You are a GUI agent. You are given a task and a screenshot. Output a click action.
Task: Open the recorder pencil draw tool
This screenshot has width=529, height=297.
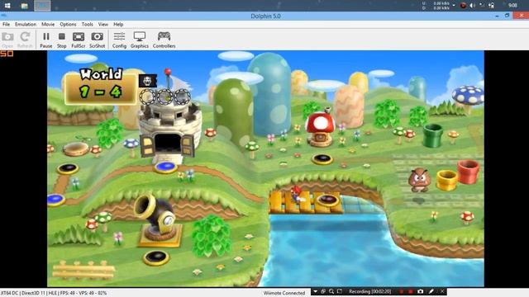[431, 291]
